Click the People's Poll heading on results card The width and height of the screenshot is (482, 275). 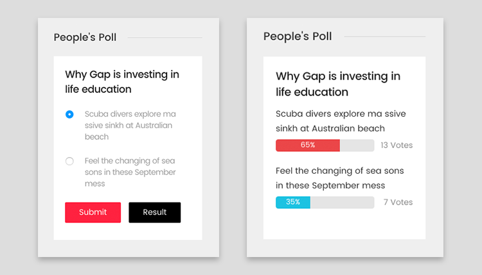298,37
